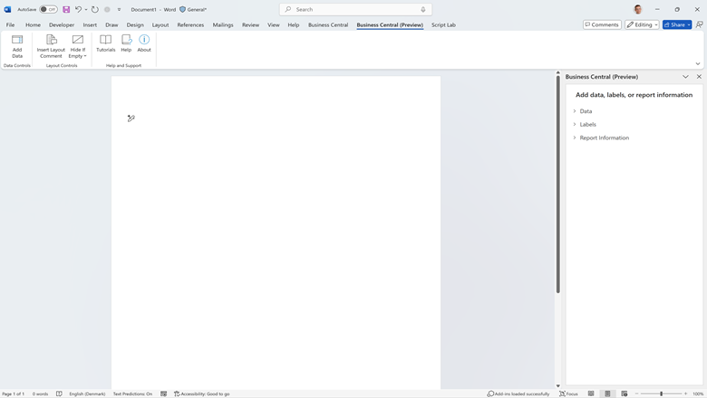The width and height of the screenshot is (707, 398).
Task: Toggle the AutoSave switch
Action: click(48, 9)
